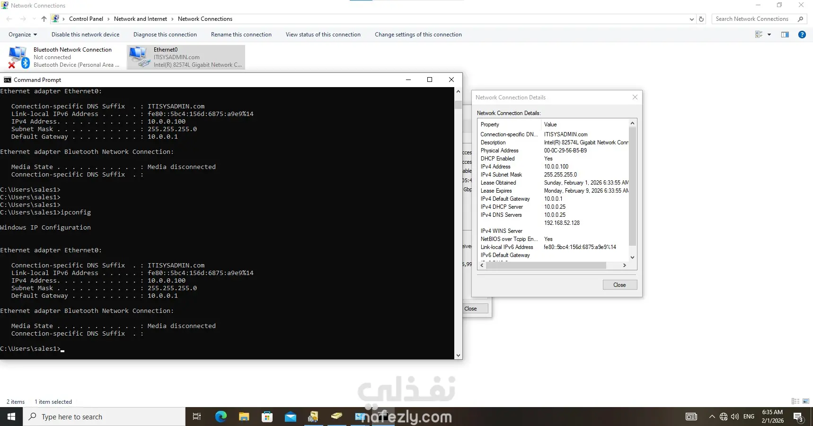Click the volume speaker tray icon
The height and width of the screenshot is (426, 813).
pyautogui.click(x=735, y=417)
